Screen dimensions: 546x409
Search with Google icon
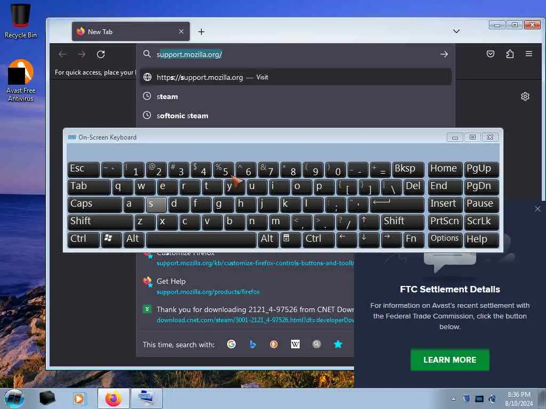pos(231,344)
